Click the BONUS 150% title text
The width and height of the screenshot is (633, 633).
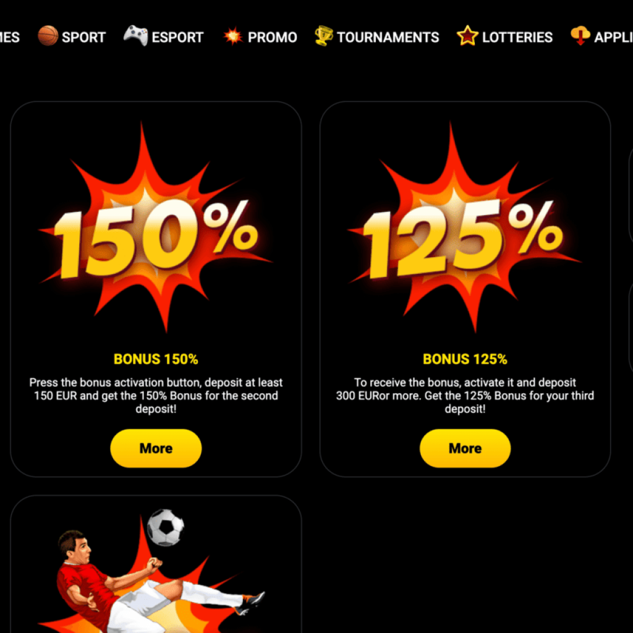(x=156, y=359)
